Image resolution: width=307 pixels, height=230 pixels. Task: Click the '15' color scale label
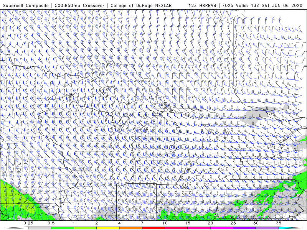pyautogui.click(x=188, y=223)
